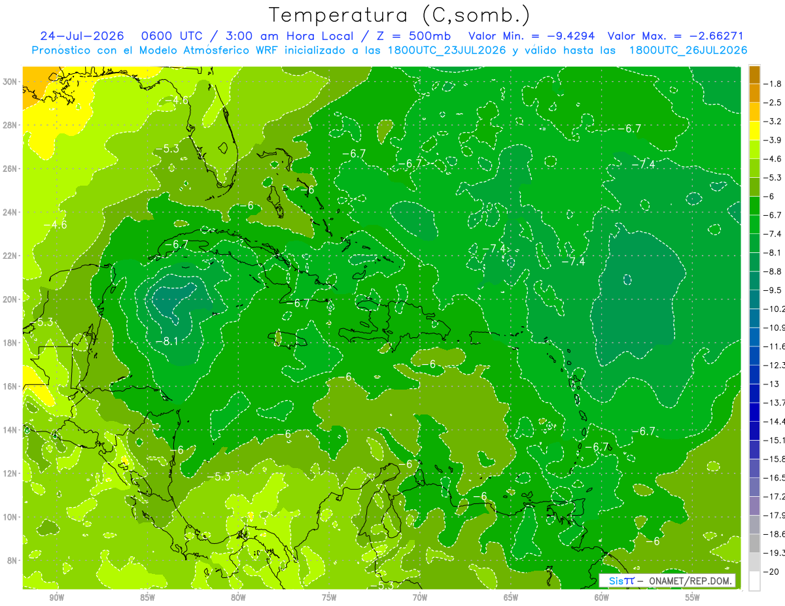Click the 'Sis' logo text beside ONAMET

pyautogui.click(x=616, y=581)
